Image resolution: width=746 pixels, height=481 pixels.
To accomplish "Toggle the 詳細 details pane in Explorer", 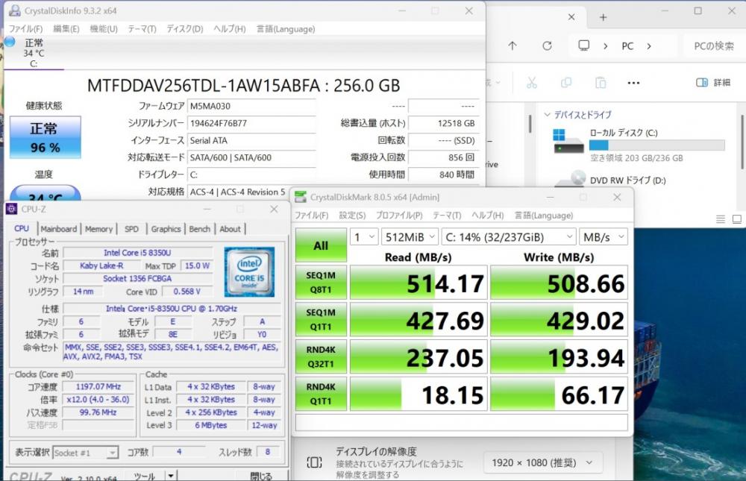I will 712,83.
